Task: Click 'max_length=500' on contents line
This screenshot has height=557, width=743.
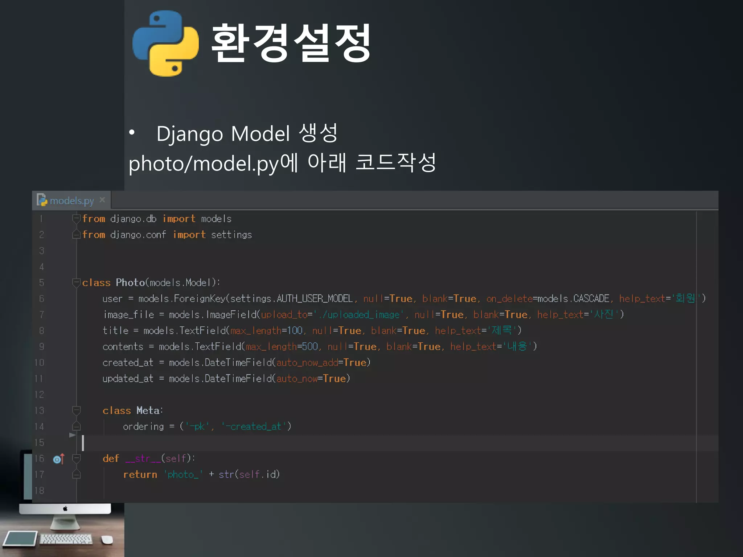Action: (282, 347)
